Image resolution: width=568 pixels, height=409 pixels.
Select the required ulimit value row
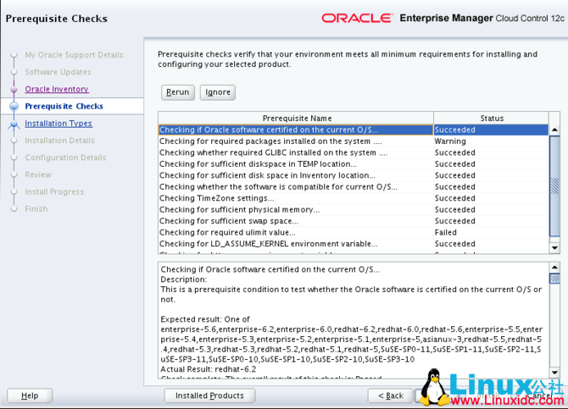(x=354, y=232)
